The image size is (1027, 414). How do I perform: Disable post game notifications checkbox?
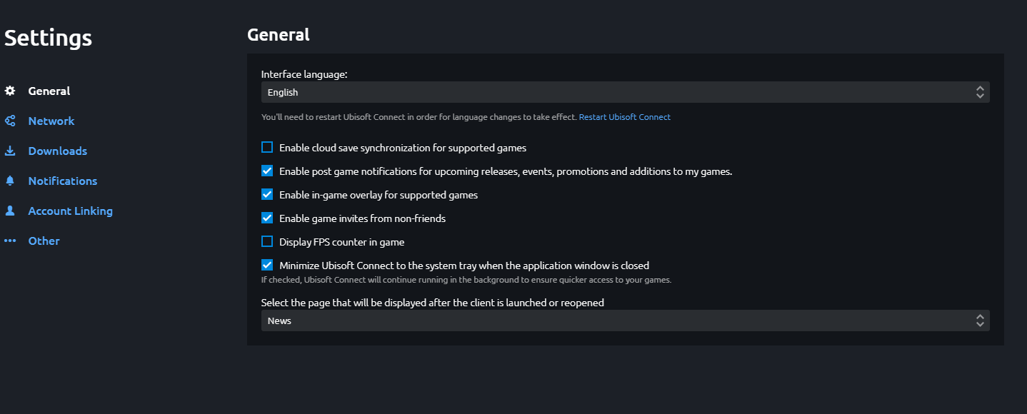266,171
